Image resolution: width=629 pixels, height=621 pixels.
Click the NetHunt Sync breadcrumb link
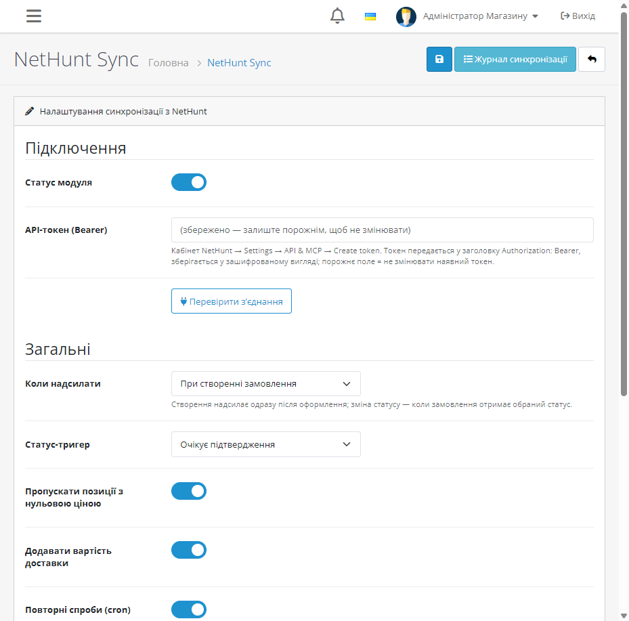coord(239,63)
